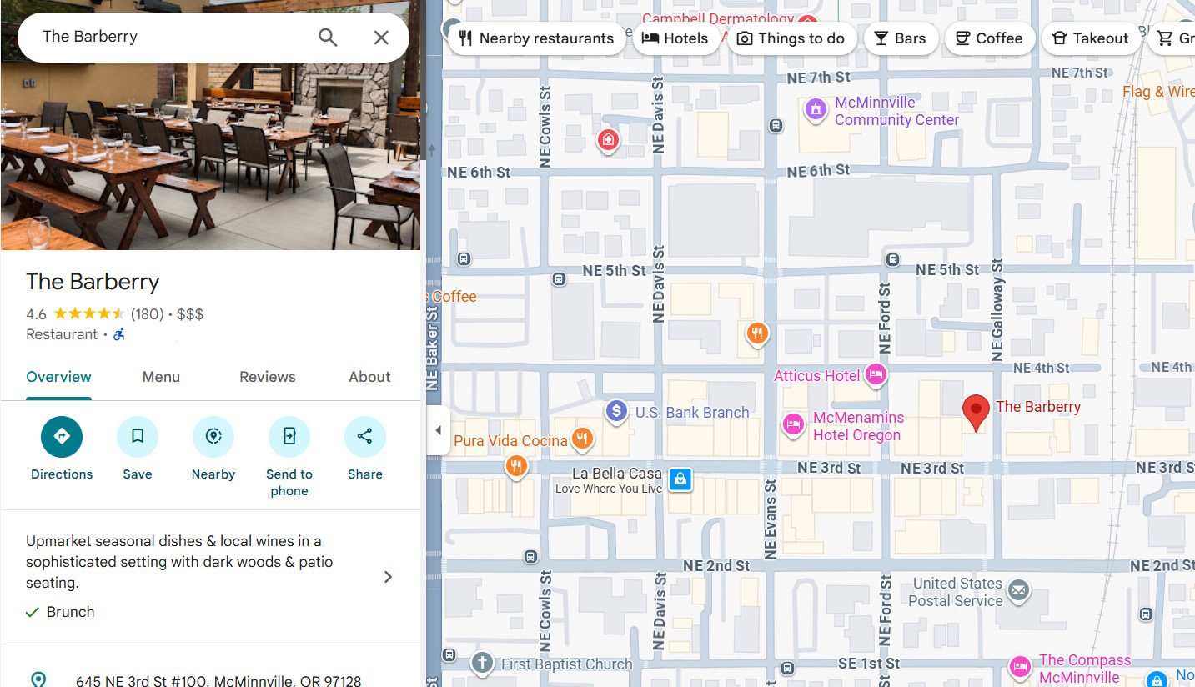
Task: Expand the restaurant description chevron
Action: (x=388, y=577)
